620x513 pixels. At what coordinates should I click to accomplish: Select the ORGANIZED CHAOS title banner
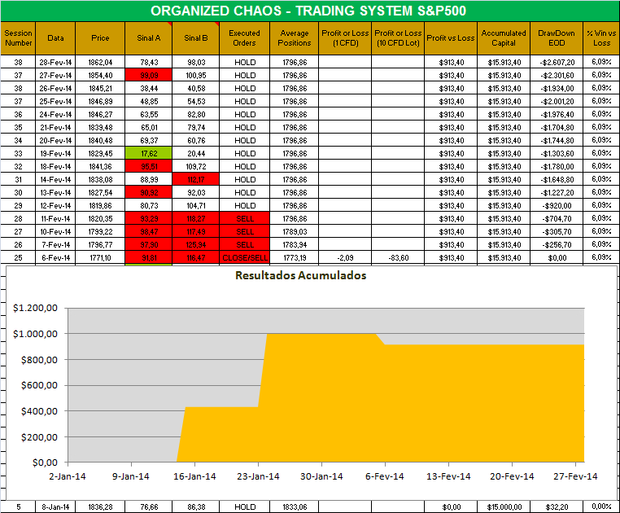(309, 11)
